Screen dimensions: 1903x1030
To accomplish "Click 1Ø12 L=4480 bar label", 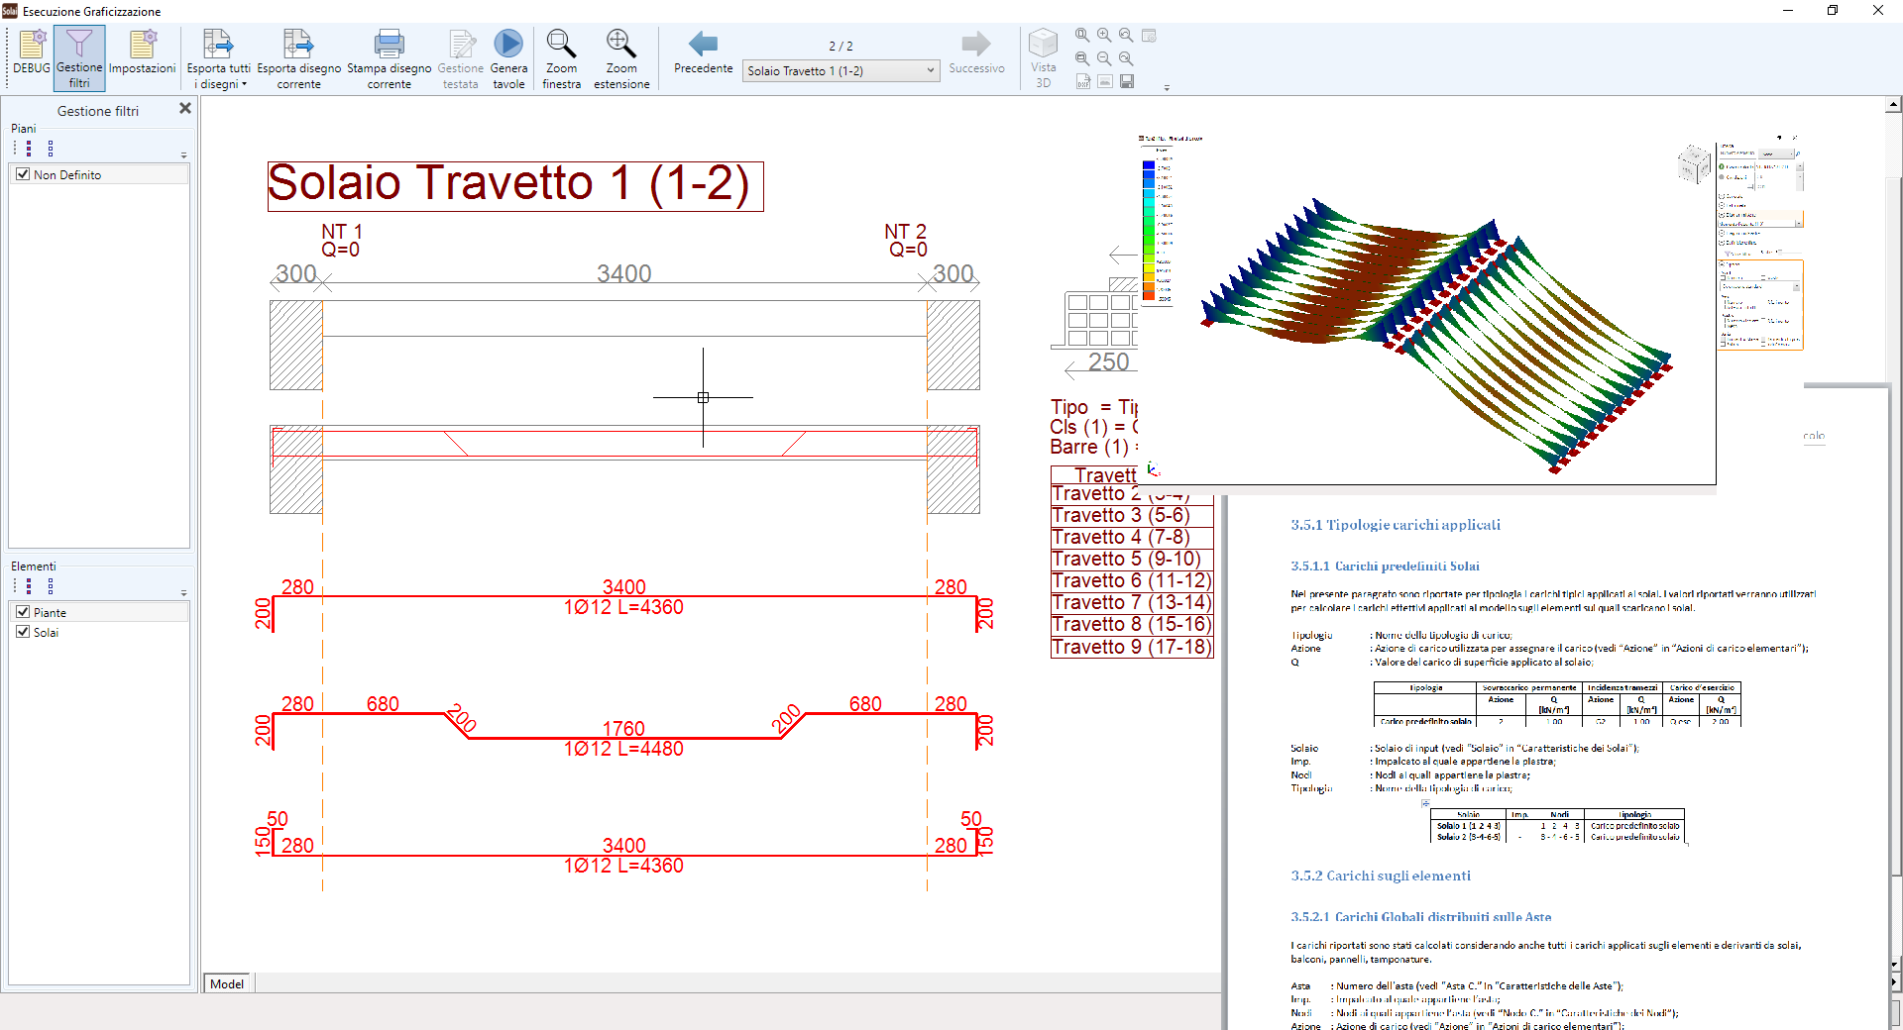I will tap(623, 749).
